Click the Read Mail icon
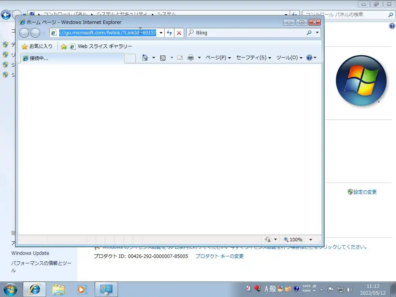Image resolution: width=396 pixels, height=297 pixels. point(180,58)
